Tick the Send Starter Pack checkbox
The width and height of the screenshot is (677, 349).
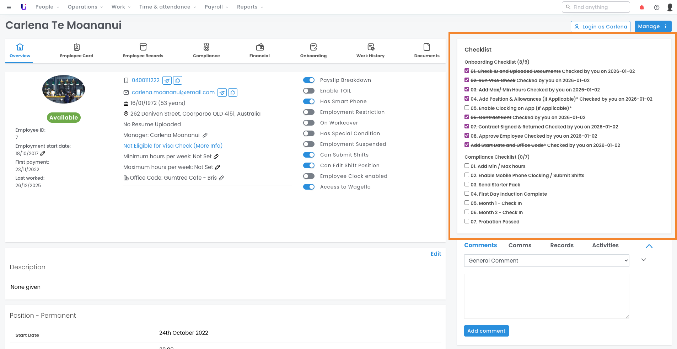[467, 184]
